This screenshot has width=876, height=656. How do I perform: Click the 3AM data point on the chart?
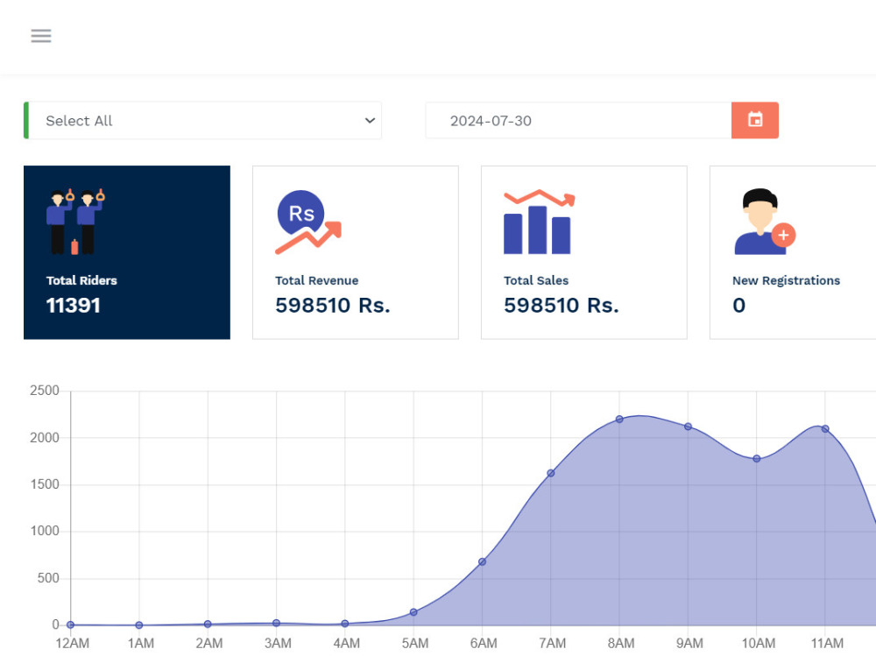click(276, 623)
